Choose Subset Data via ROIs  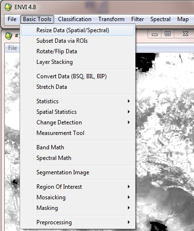[x=78, y=41]
